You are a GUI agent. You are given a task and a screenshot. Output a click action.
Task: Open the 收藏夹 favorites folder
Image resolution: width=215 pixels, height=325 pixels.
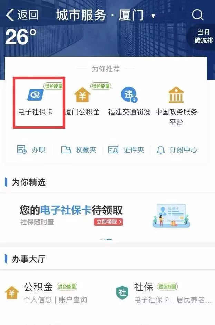click(x=79, y=150)
